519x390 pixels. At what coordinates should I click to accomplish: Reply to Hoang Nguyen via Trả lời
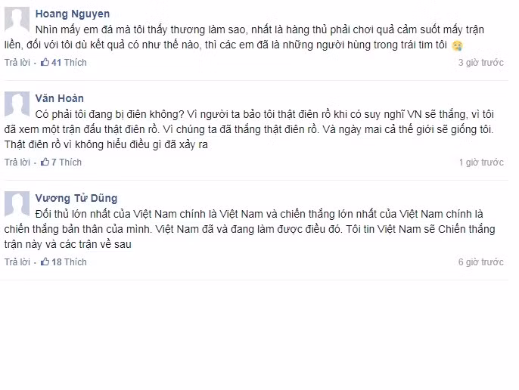[x=17, y=63]
